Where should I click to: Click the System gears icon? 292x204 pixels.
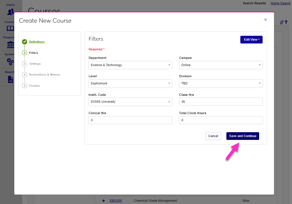pos(11,62)
